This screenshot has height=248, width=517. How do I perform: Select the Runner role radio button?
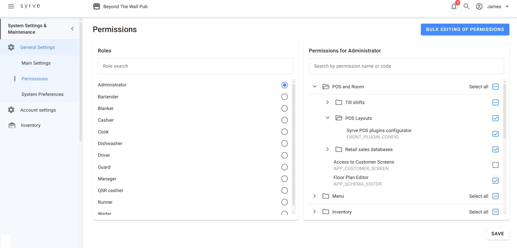coord(284,202)
